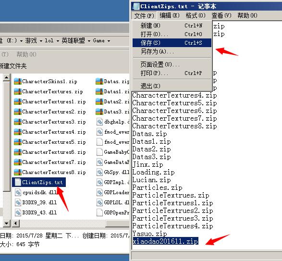Click the CharacterTextures6.zip archive icon in Explorer
The image size is (282, 261).
pos(18,152)
